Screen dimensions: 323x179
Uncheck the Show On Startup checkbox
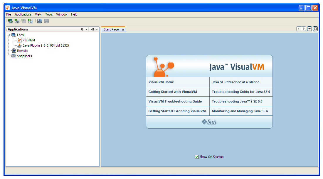pyautogui.click(x=196, y=157)
